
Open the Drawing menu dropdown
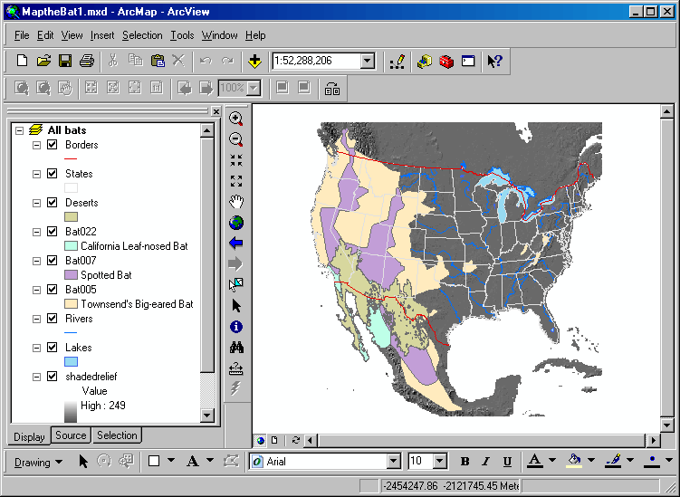click(38, 463)
